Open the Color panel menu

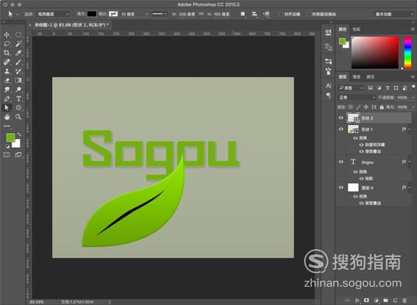(413, 29)
